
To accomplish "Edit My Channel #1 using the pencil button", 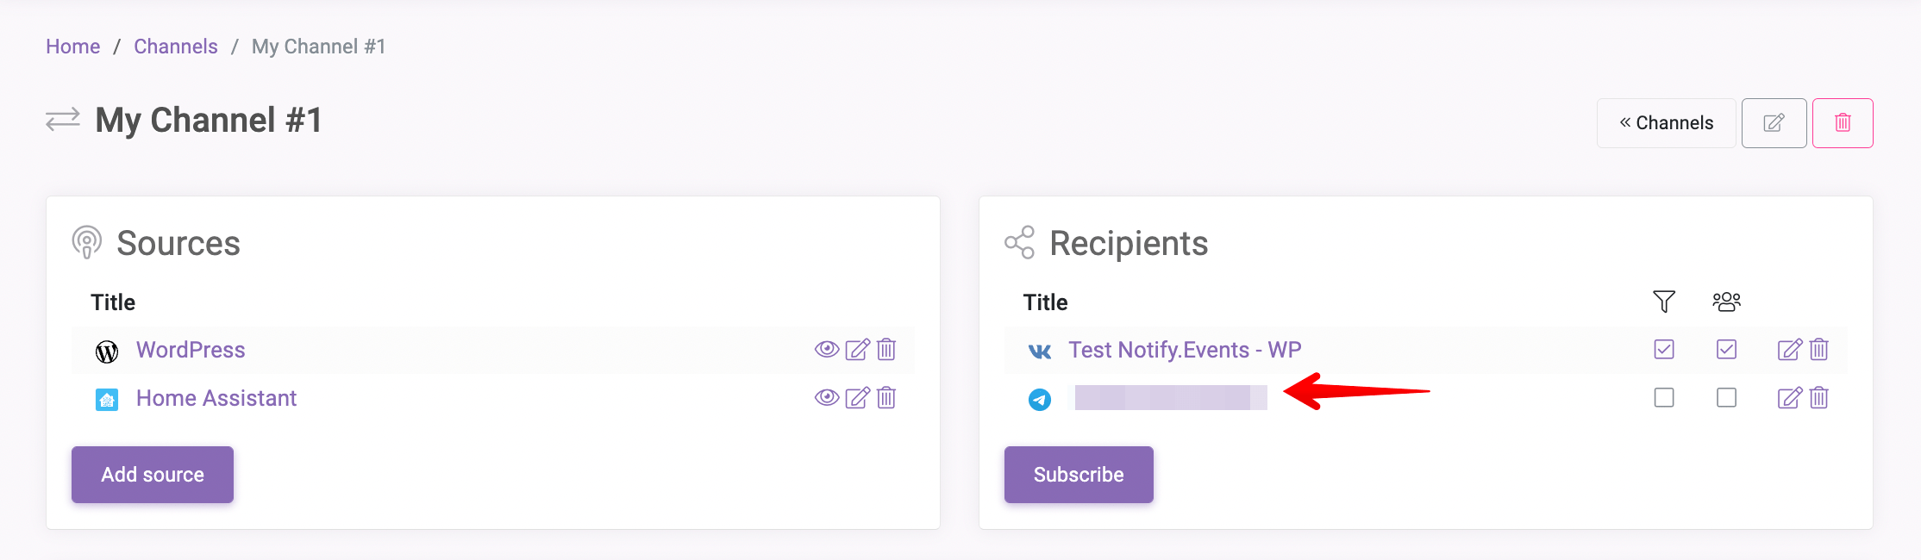I will pos(1774,122).
